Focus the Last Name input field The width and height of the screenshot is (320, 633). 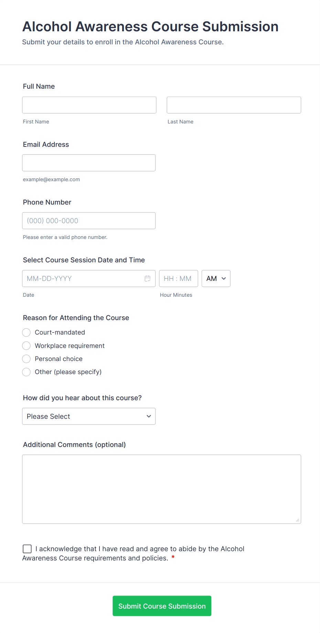click(x=234, y=105)
